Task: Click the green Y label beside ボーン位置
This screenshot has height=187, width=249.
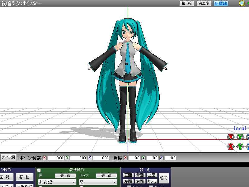Action: [67, 158]
